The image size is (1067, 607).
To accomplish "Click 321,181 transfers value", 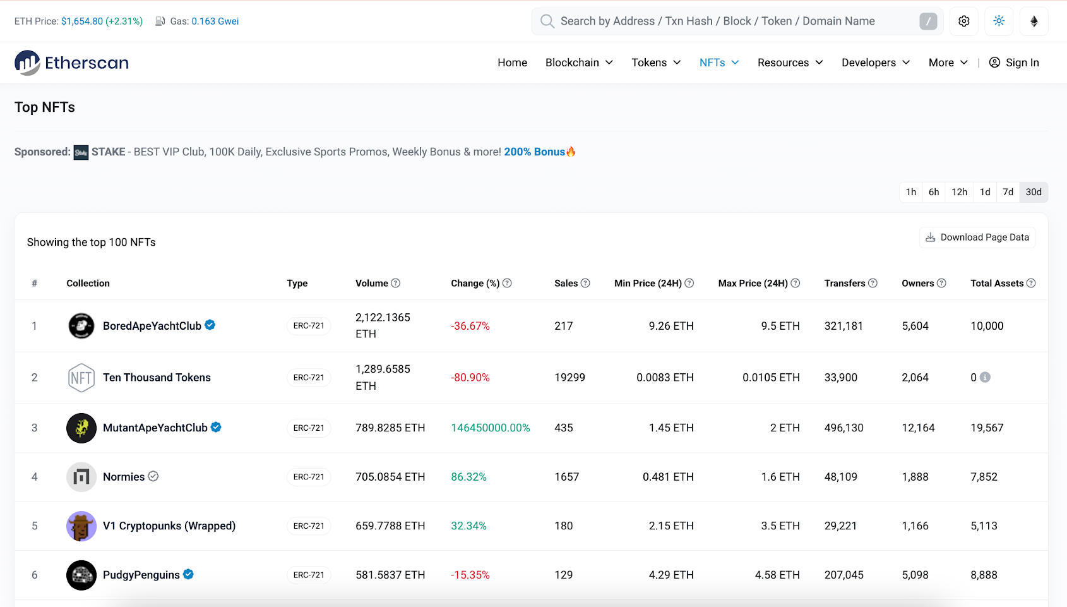I will coord(843,326).
